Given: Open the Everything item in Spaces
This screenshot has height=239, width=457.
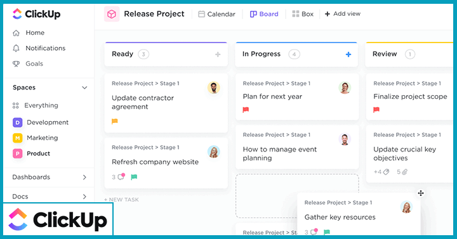Looking at the screenshot, I should [x=36, y=105].
